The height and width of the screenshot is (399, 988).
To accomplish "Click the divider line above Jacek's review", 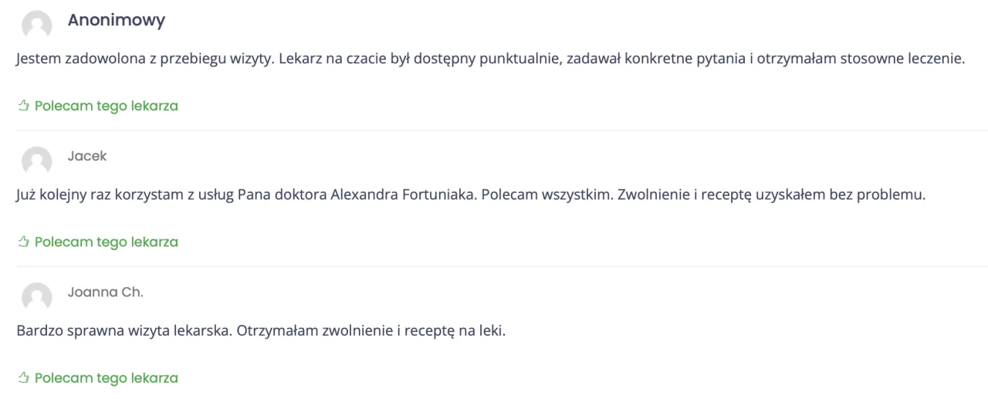I will point(502,130).
